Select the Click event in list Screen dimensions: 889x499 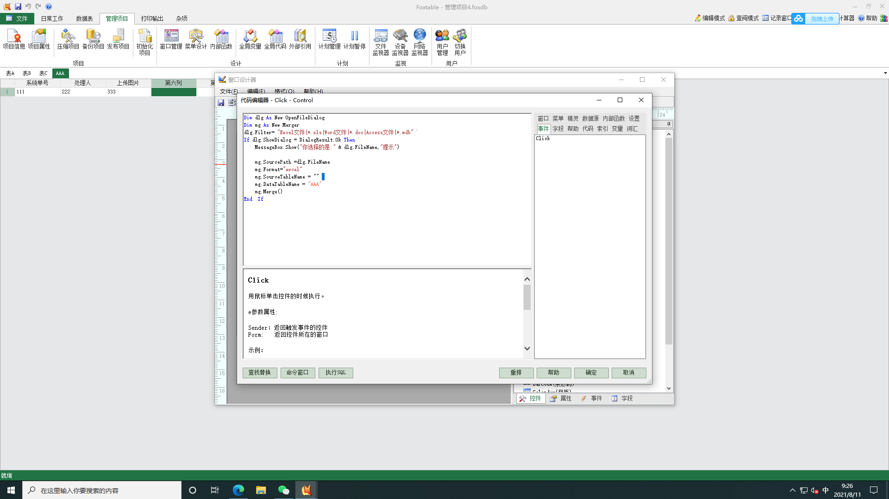click(x=543, y=138)
